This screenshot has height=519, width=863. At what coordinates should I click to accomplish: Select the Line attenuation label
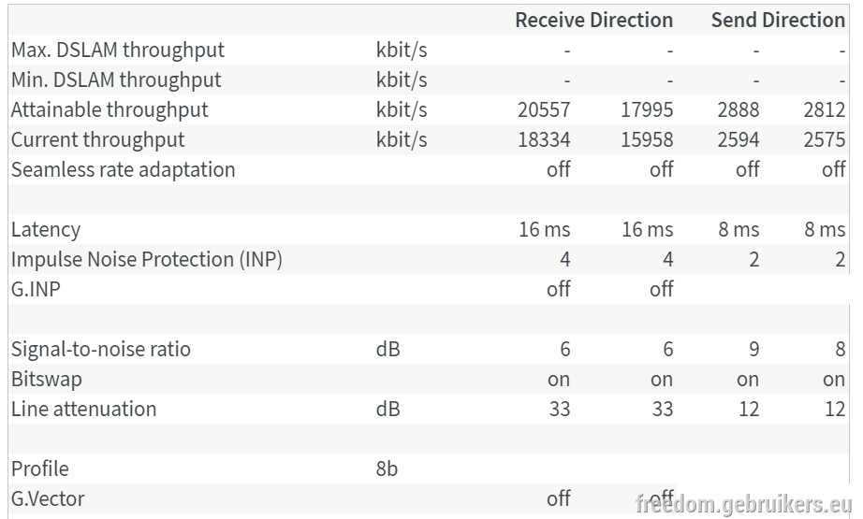83,409
